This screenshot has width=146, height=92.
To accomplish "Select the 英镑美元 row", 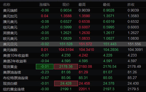I will click(x=73, y=33).
